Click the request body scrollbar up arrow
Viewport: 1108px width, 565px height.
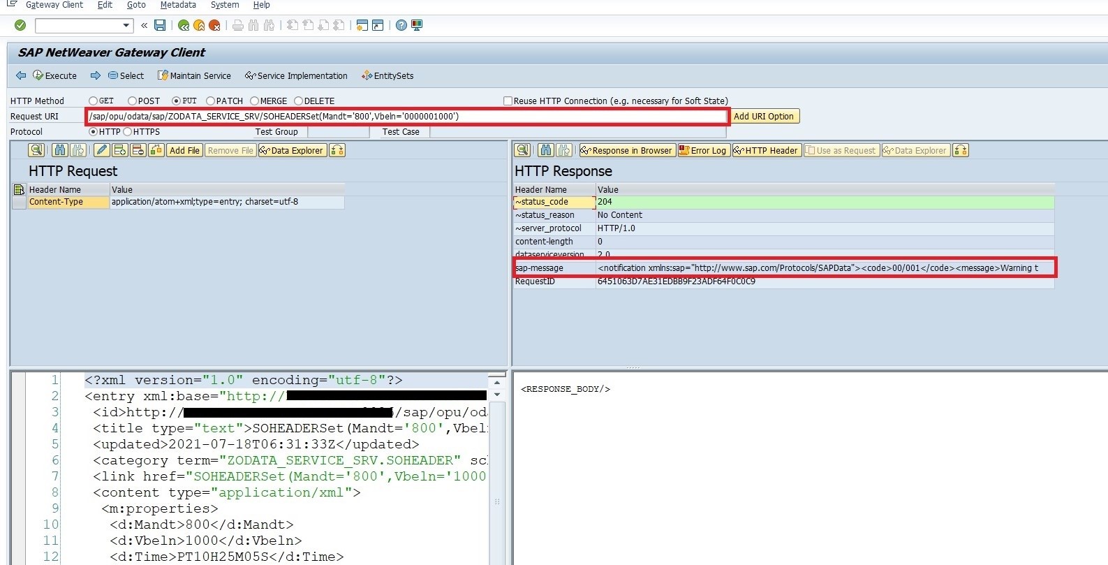pos(497,383)
